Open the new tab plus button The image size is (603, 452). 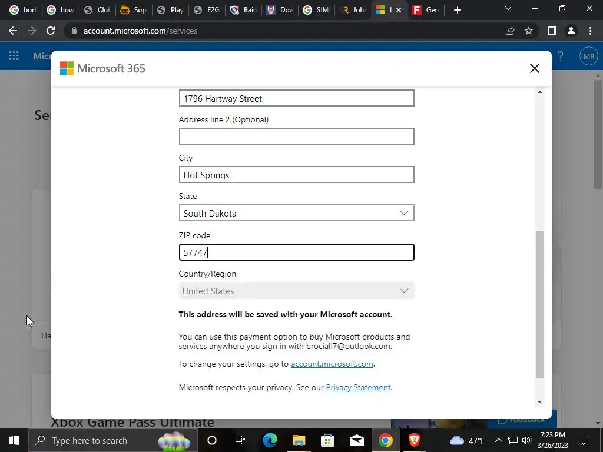tap(457, 10)
